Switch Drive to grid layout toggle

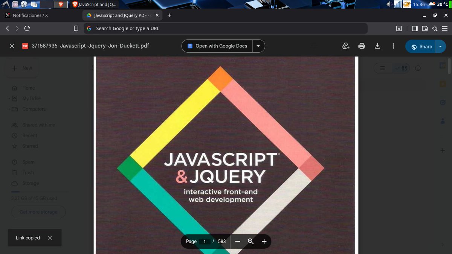pos(401,68)
